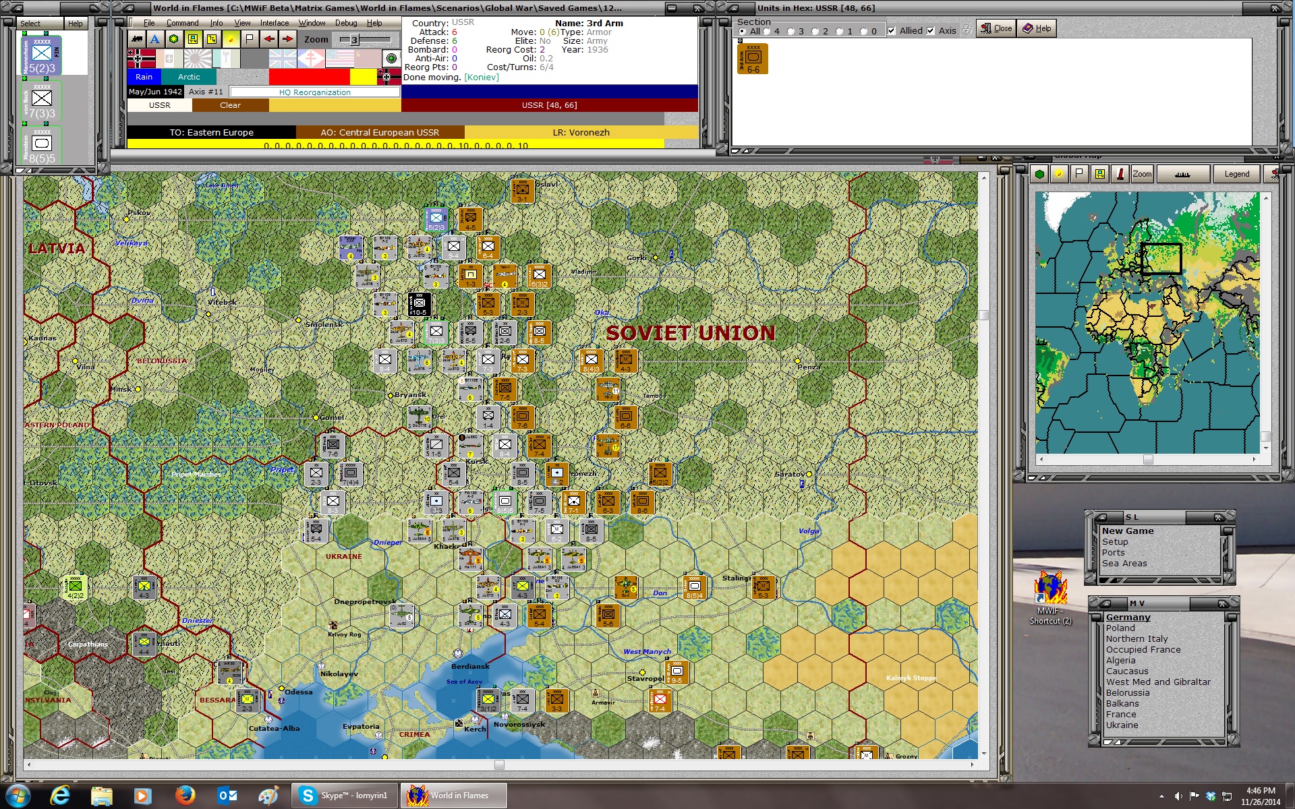
Task: Open the Command menu
Action: (x=182, y=23)
